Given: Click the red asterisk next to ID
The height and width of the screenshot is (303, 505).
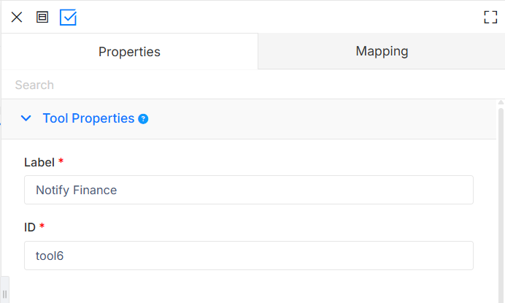Looking at the screenshot, I should click(x=42, y=226).
